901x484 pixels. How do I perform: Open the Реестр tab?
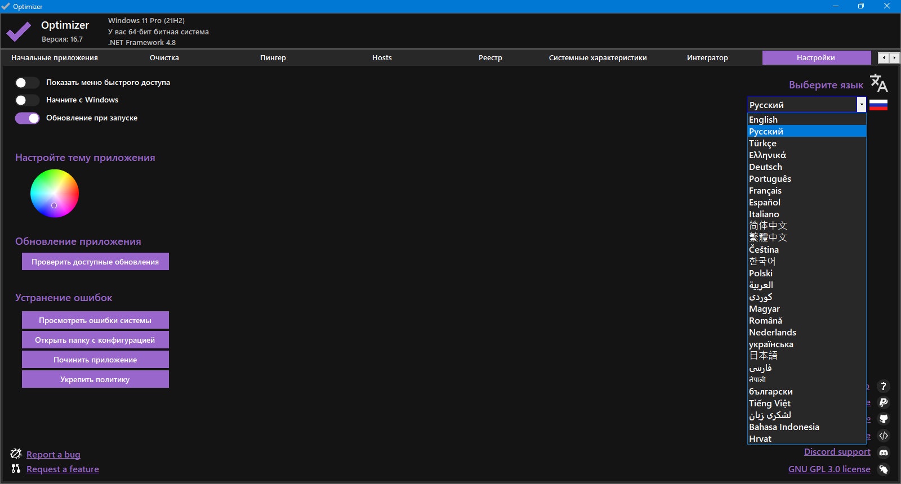pyautogui.click(x=490, y=57)
